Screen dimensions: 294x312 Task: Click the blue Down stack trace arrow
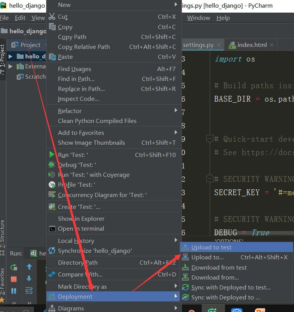pyautogui.click(x=29, y=278)
